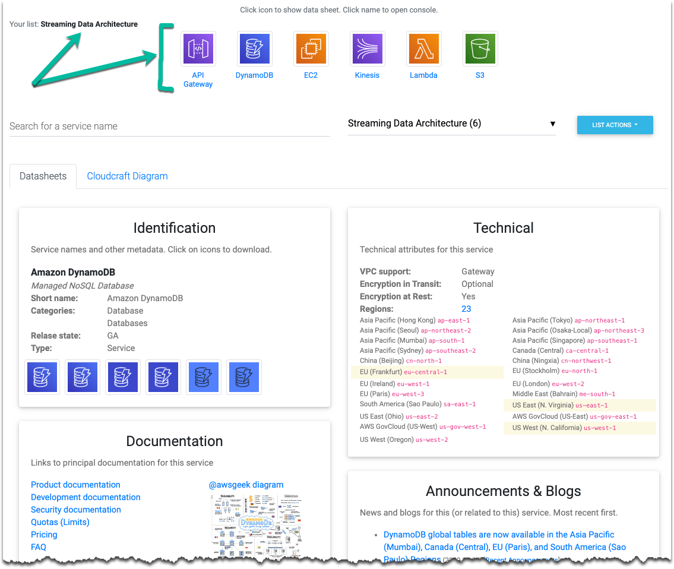Viewport: 674px width, 569px height.
Task: Open the Product documentation link
Action: [x=75, y=485]
